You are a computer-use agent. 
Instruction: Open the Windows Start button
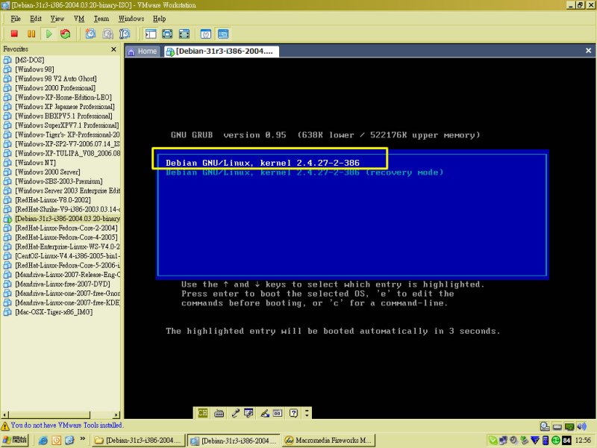click(14, 441)
